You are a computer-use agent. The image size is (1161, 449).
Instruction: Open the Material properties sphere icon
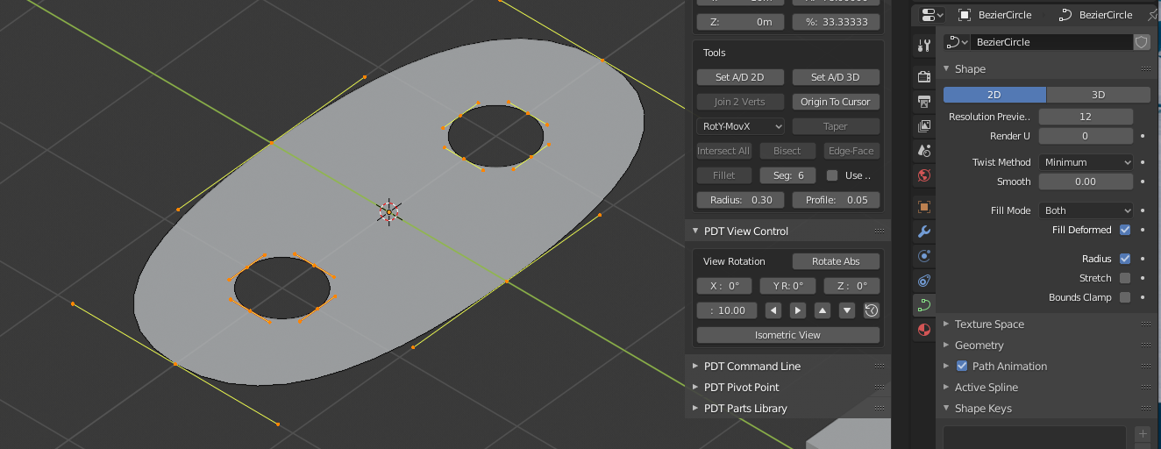coord(923,330)
